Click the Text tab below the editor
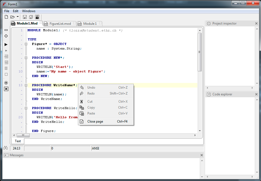 coord(18,141)
